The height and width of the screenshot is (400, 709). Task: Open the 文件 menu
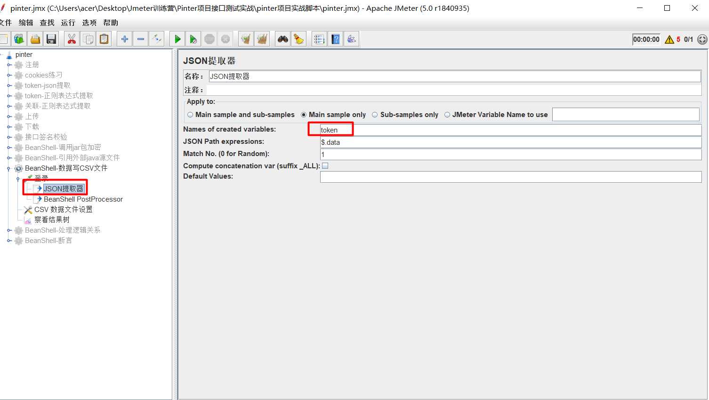click(x=6, y=23)
